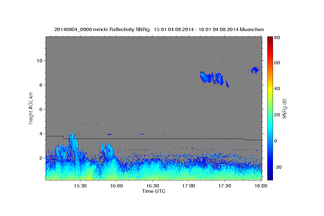Click the height tick label 8
This screenshot has width=324, height=216.
pos(41,85)
